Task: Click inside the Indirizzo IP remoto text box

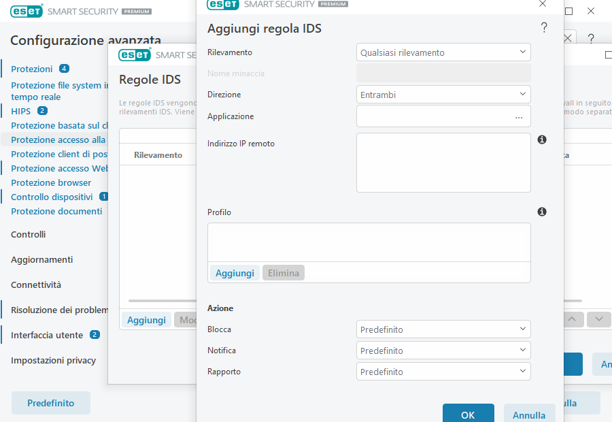Action: [443, 163]
